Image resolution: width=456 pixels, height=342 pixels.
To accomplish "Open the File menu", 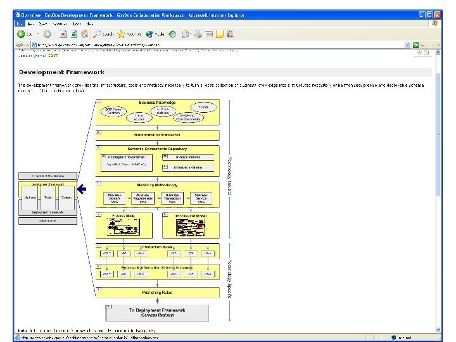I will pyautogui.click(x=20, y=23).
